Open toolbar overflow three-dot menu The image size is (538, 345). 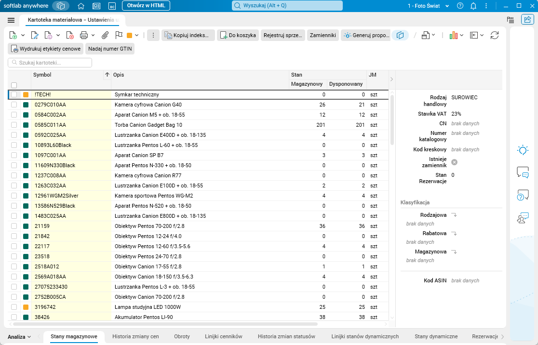point(153,35)
